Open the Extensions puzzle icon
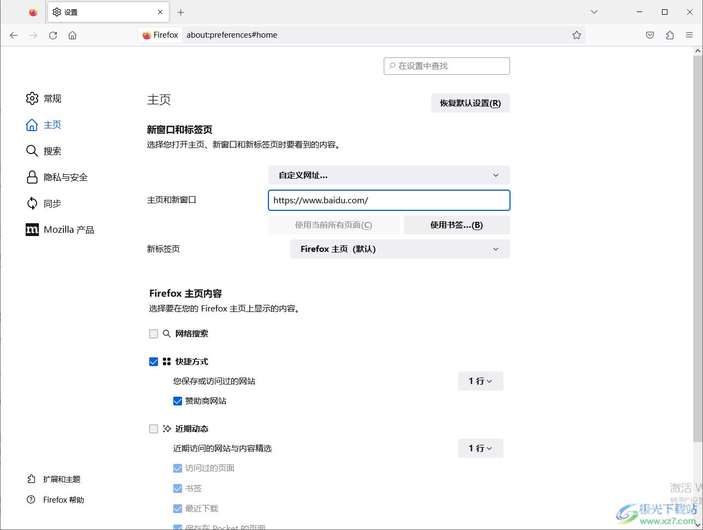 pyautogui.click(x=670, y=35)
